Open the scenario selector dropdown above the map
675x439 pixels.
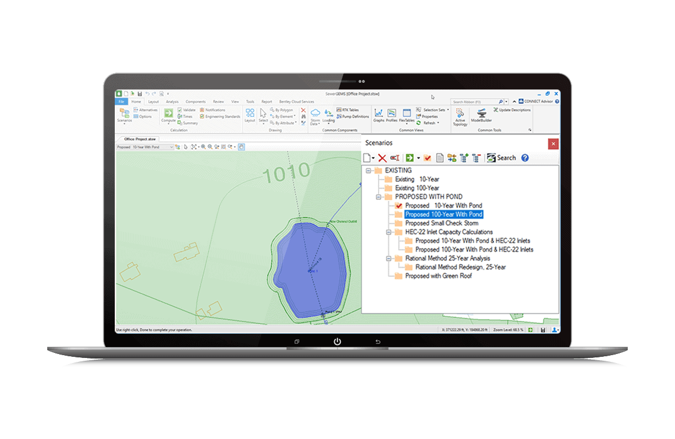click(172, 147)
